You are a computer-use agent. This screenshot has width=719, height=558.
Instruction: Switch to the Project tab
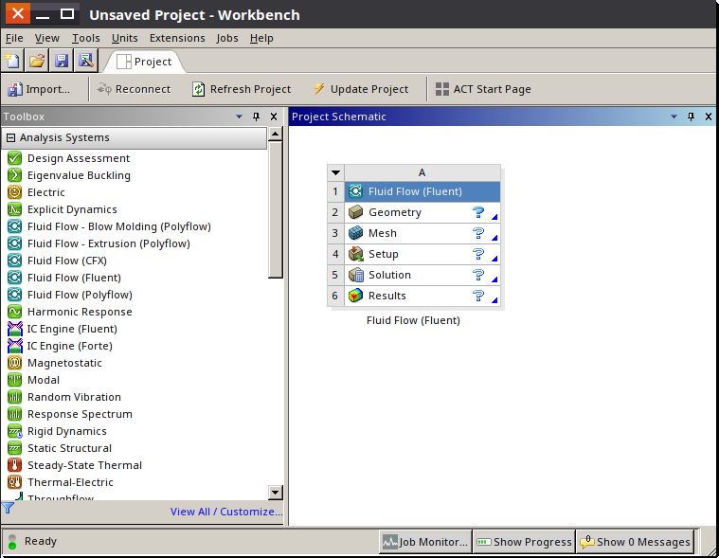(144, 62)
